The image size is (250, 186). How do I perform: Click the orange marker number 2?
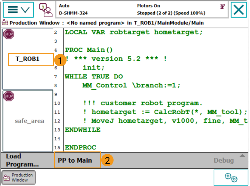coord(107,160)
